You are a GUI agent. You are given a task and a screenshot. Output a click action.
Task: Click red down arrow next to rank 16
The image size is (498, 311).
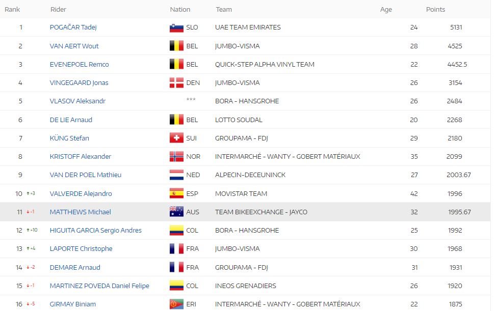[x=27, y=304]
